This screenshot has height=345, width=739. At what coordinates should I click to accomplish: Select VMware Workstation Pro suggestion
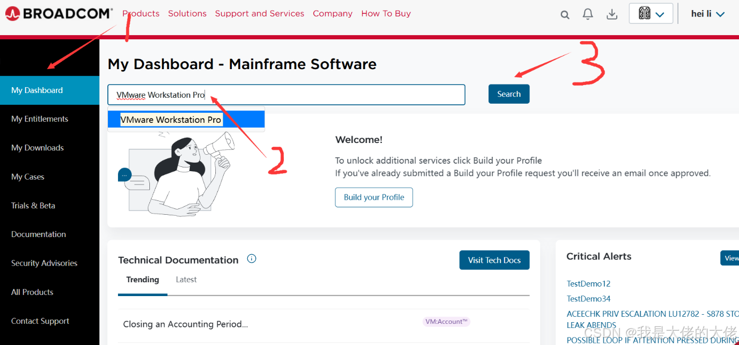186,120
